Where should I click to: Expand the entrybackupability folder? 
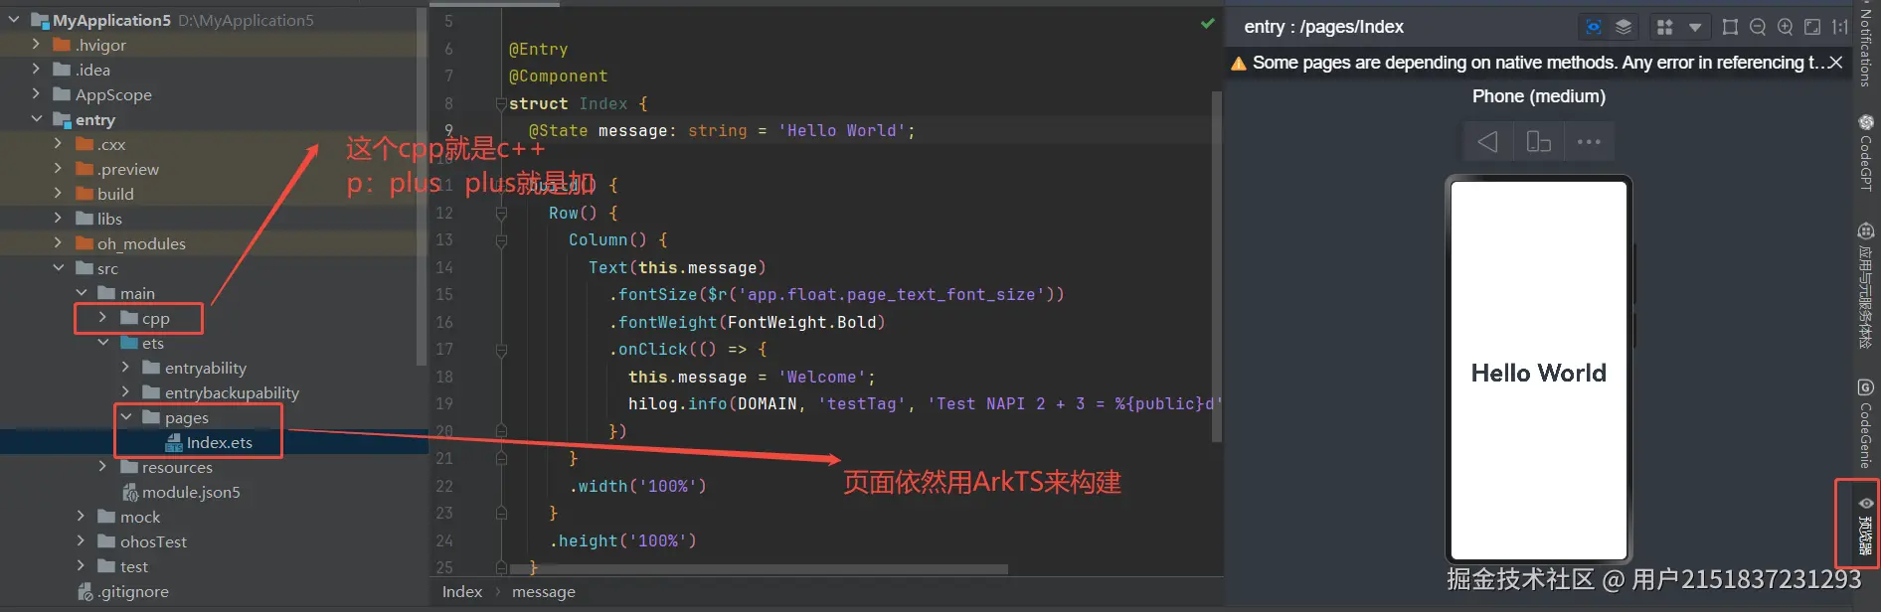click(125, 392)
